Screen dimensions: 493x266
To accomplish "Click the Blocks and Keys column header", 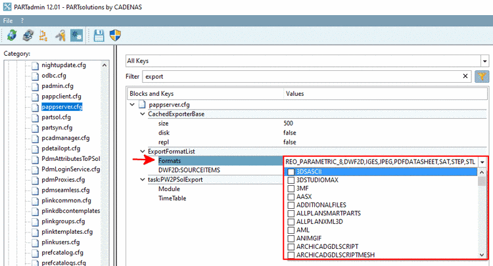I will [205, 93].
